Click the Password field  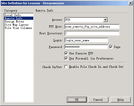point(86,47)
